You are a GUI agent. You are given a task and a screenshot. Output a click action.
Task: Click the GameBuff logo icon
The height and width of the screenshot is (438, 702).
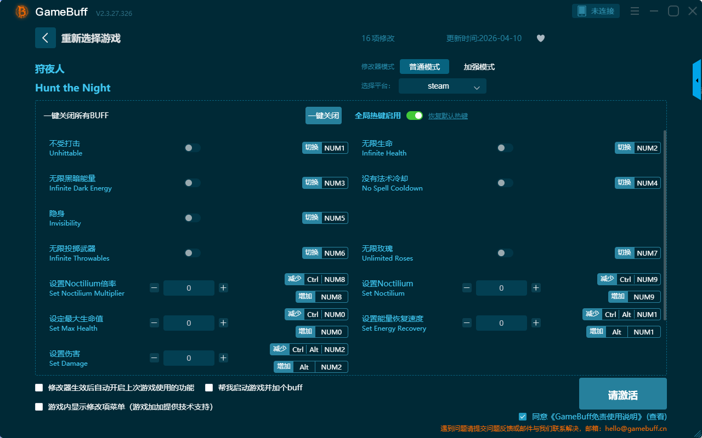[x=22, y=11]
